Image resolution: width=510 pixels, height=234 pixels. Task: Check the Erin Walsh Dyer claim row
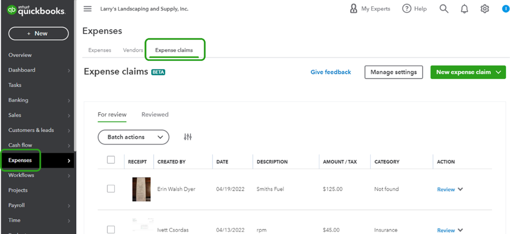click(111, 188)
